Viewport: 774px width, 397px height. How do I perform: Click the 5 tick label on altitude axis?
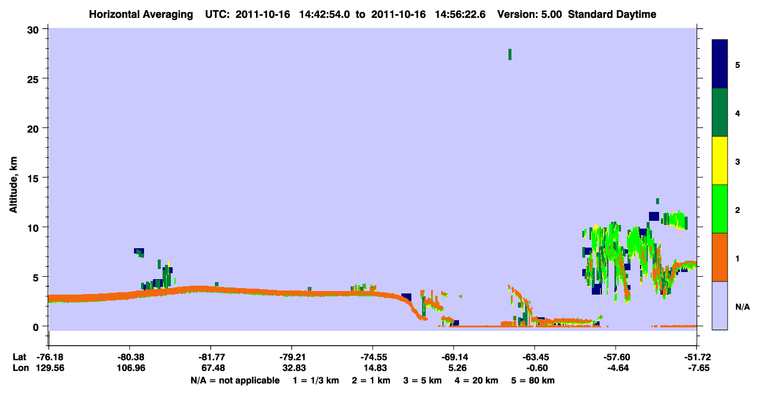coord(38,277)
